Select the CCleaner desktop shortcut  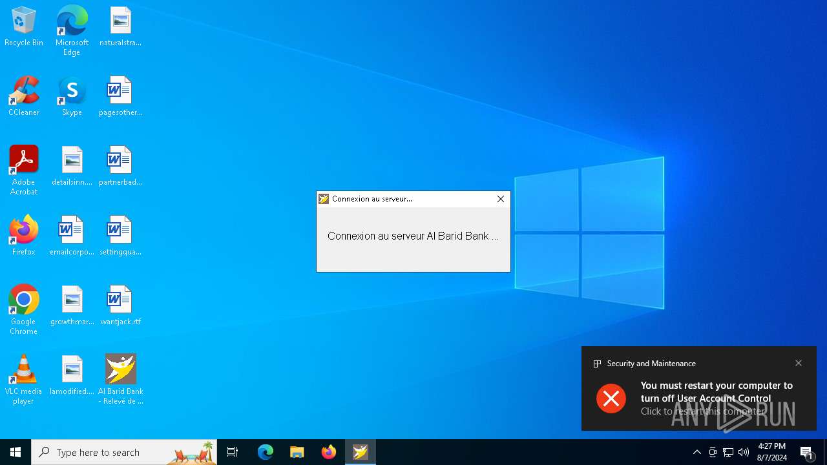tap(24, 96)
